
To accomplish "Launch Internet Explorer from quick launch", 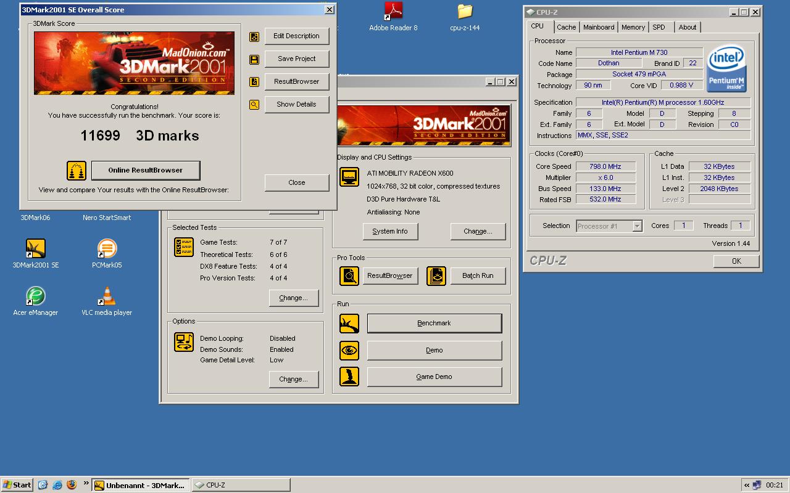I will click(57, 485).
